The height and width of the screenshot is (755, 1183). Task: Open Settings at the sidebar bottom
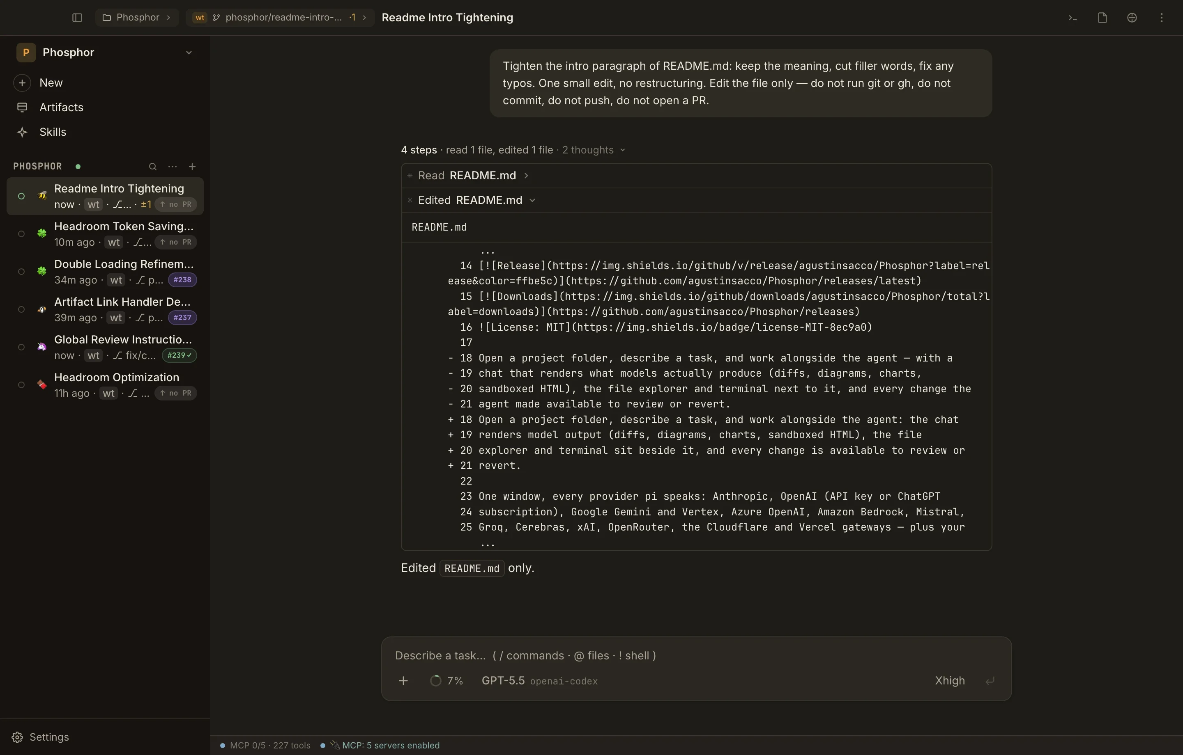coord(41,737)
